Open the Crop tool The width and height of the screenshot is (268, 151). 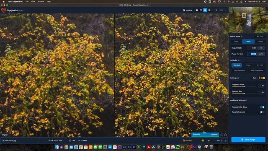(260, 36)
